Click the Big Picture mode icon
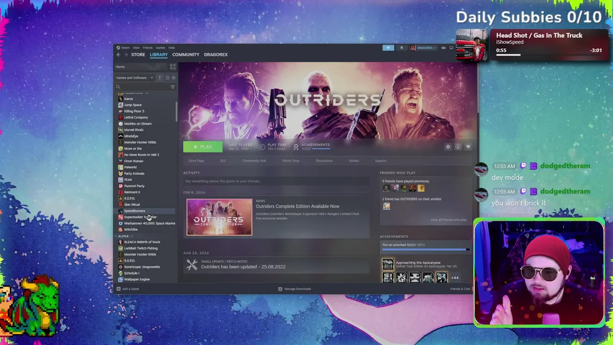This screenshot has width=613, height=345. [451, 47]
